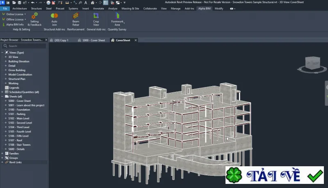Close the CoverSheet view tab
Viewport: 328px width, 188px height.
click(136, 40)
